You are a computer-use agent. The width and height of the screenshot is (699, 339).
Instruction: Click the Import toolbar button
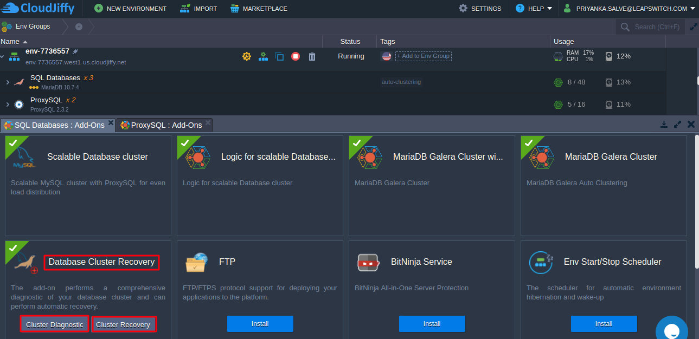click(x=198, y=9)
